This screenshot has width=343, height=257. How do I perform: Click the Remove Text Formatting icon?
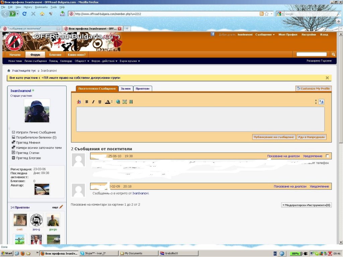tap(79, 102)
